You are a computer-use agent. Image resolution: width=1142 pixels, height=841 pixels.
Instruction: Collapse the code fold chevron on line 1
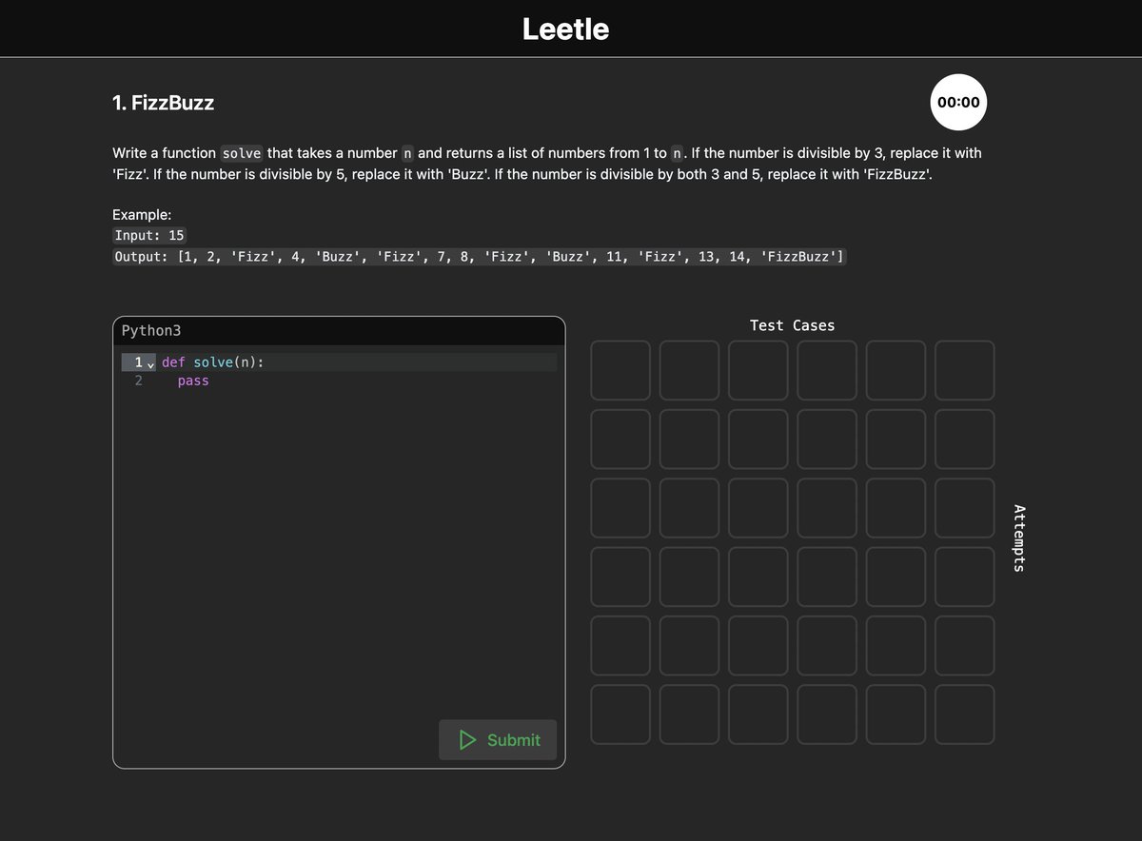pos(150,363)
